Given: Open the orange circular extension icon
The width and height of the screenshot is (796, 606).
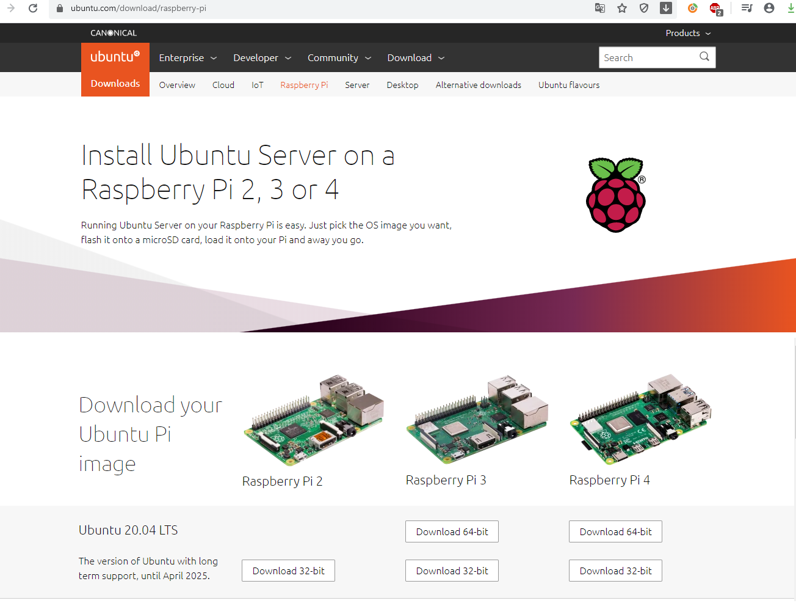Looking at the screenshot, I should tap(693, 8).
